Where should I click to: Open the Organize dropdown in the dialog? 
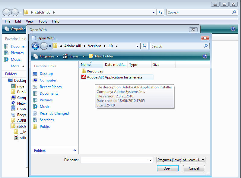[x=46, y=56]
